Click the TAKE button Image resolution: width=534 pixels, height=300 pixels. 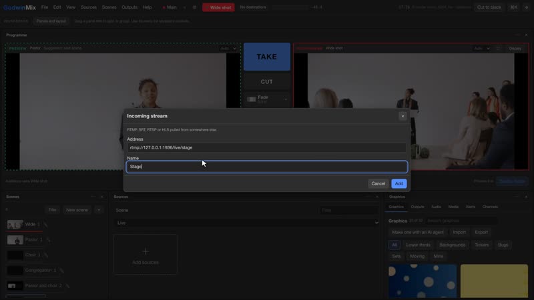click(x=266, y=57)
